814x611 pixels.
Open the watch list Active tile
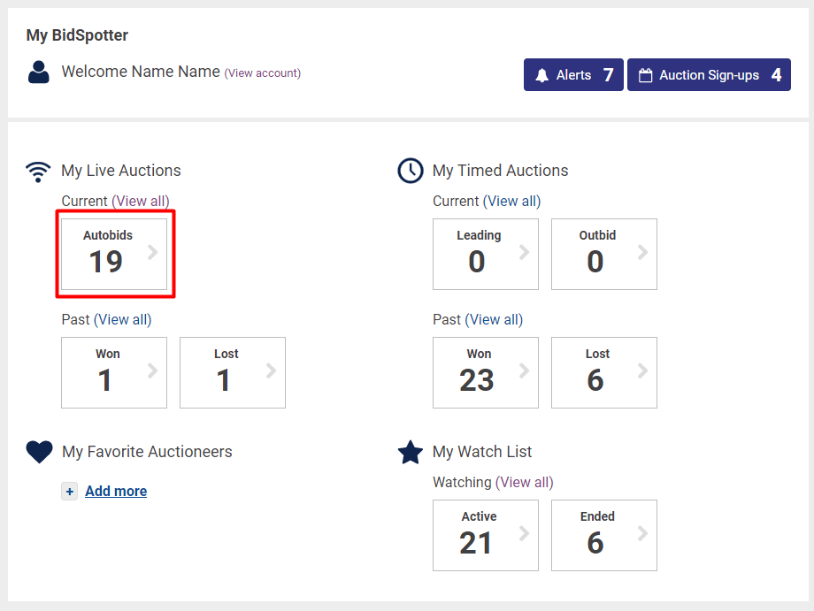(485, 535)
